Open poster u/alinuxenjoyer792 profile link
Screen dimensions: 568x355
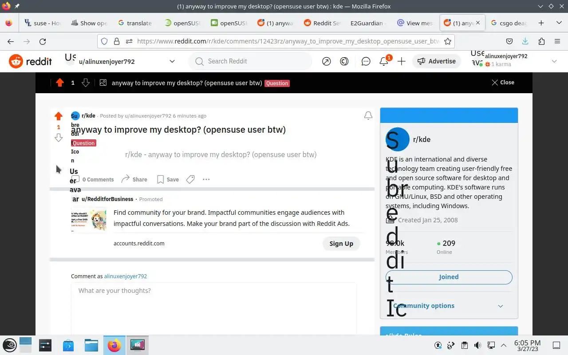point(148,116)
